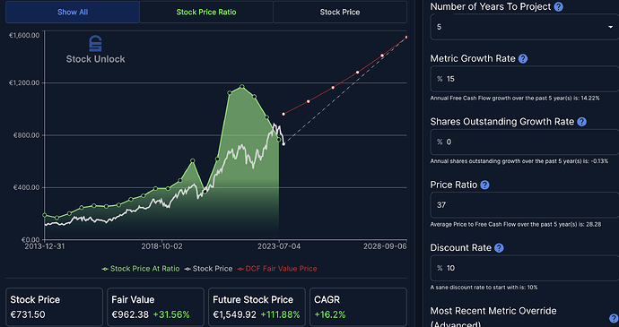Screen dimensions: 619x327
Task: Click the Metric Growth Rate input field
Action: 525,79
